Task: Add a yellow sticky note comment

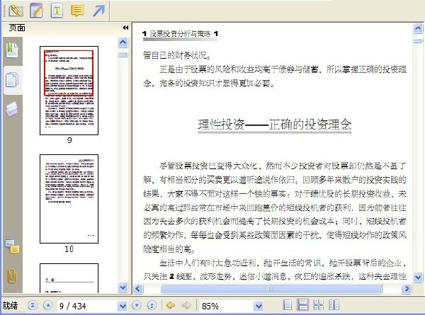Action: [77, 11]
